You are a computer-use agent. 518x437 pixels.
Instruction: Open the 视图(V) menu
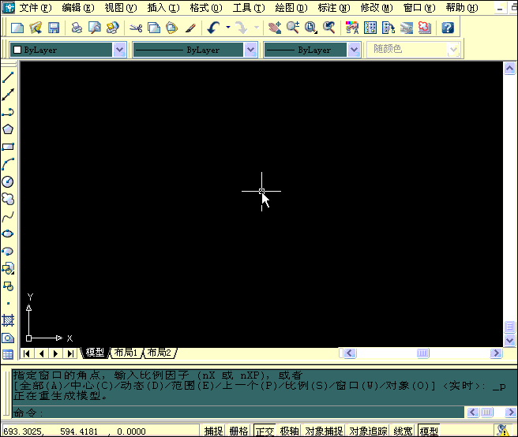click(121, 8)
